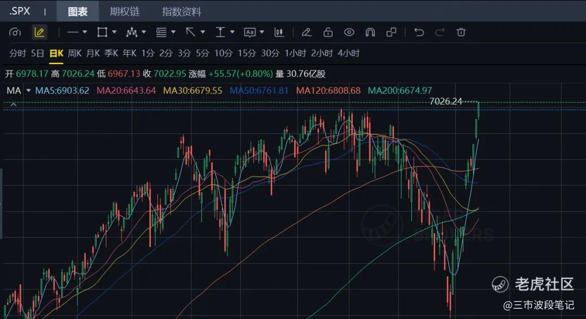Screen dimensions: 586x319
Task: Select the 1分 one-minute period
Action: click(148, 53)
